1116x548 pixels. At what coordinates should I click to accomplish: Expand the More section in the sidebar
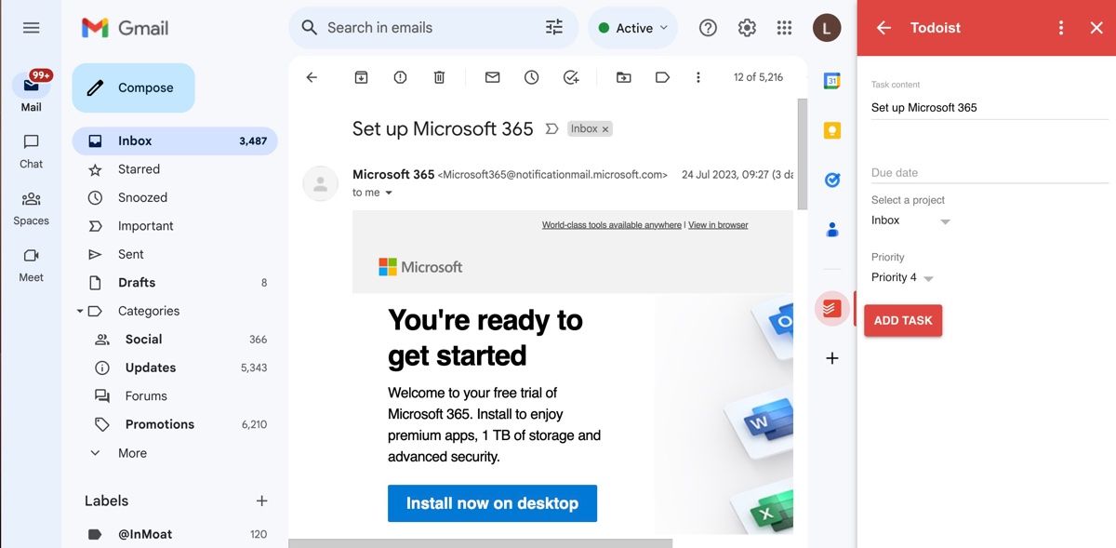[x=132, y=453]
